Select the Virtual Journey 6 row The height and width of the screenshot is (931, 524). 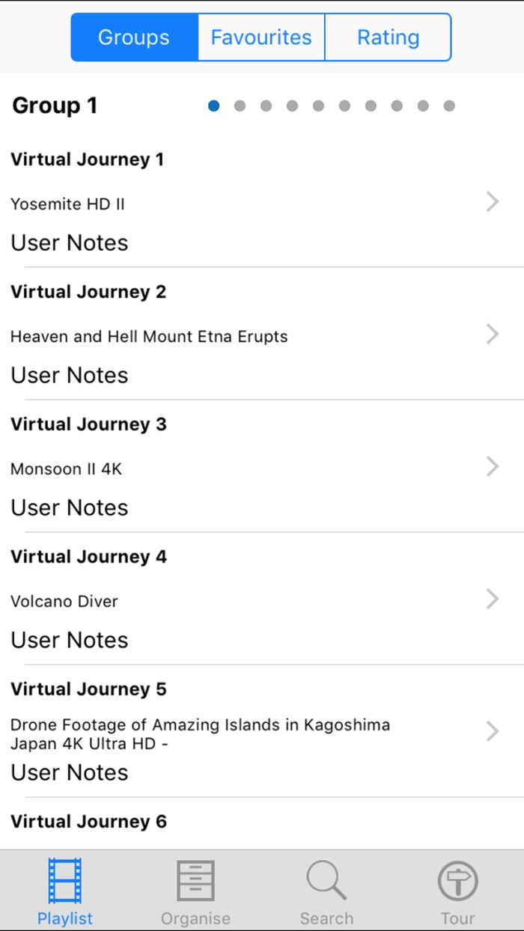coord(88,821)
